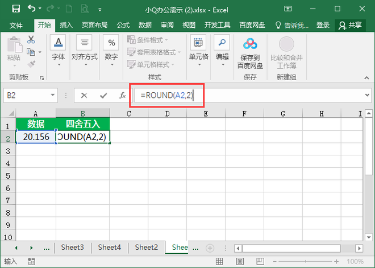
Task: Switch to the Sheet3 worksheet tab
Action: pos(72,248)
